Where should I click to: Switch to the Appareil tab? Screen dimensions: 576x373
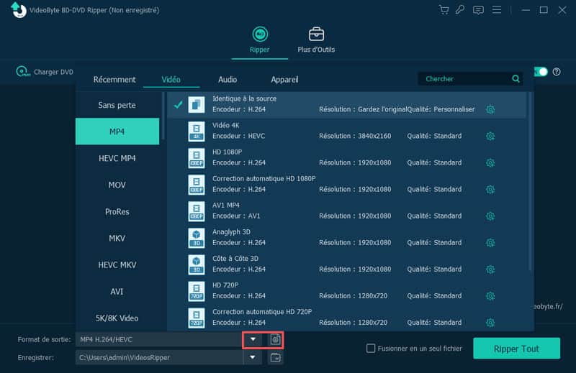tap(284, 80)
